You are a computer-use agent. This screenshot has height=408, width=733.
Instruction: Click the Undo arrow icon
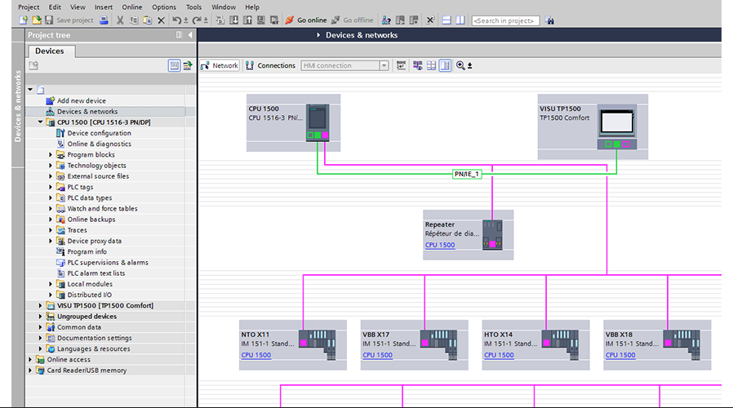tap(175, 20)
